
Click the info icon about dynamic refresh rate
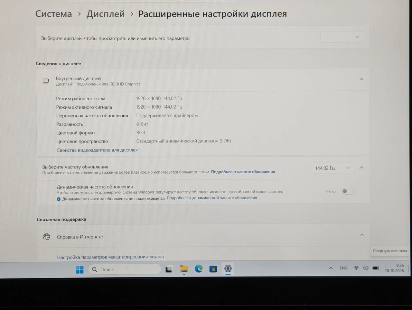pyautogui.click(x=59, y=199)
